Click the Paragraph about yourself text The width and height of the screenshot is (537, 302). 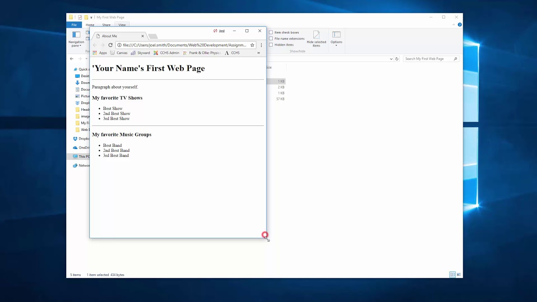(x=115, y=87)
